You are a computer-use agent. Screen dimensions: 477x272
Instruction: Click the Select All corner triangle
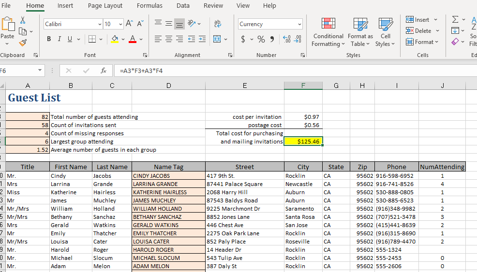coord(2,86)
